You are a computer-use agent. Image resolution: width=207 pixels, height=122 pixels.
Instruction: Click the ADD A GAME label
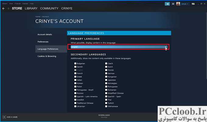12,117
